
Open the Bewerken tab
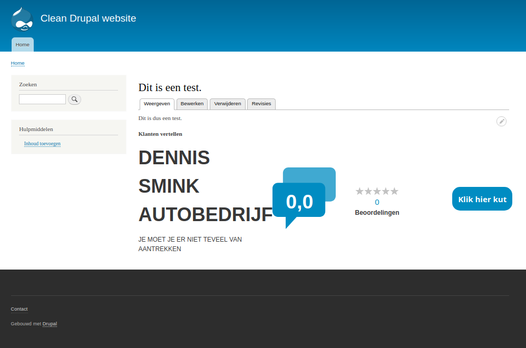tap(192, 104)
